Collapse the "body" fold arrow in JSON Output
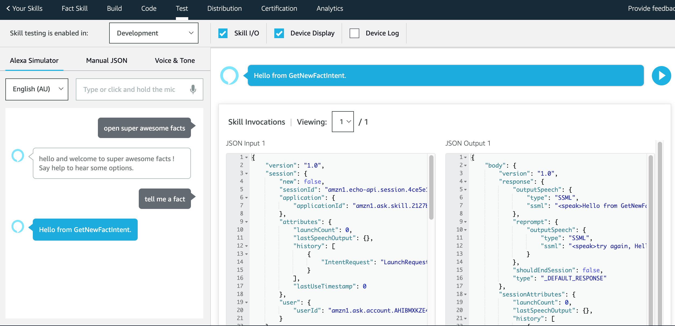Image resolution: width=675 pixels, height=326 pixels. pos(466,166)
